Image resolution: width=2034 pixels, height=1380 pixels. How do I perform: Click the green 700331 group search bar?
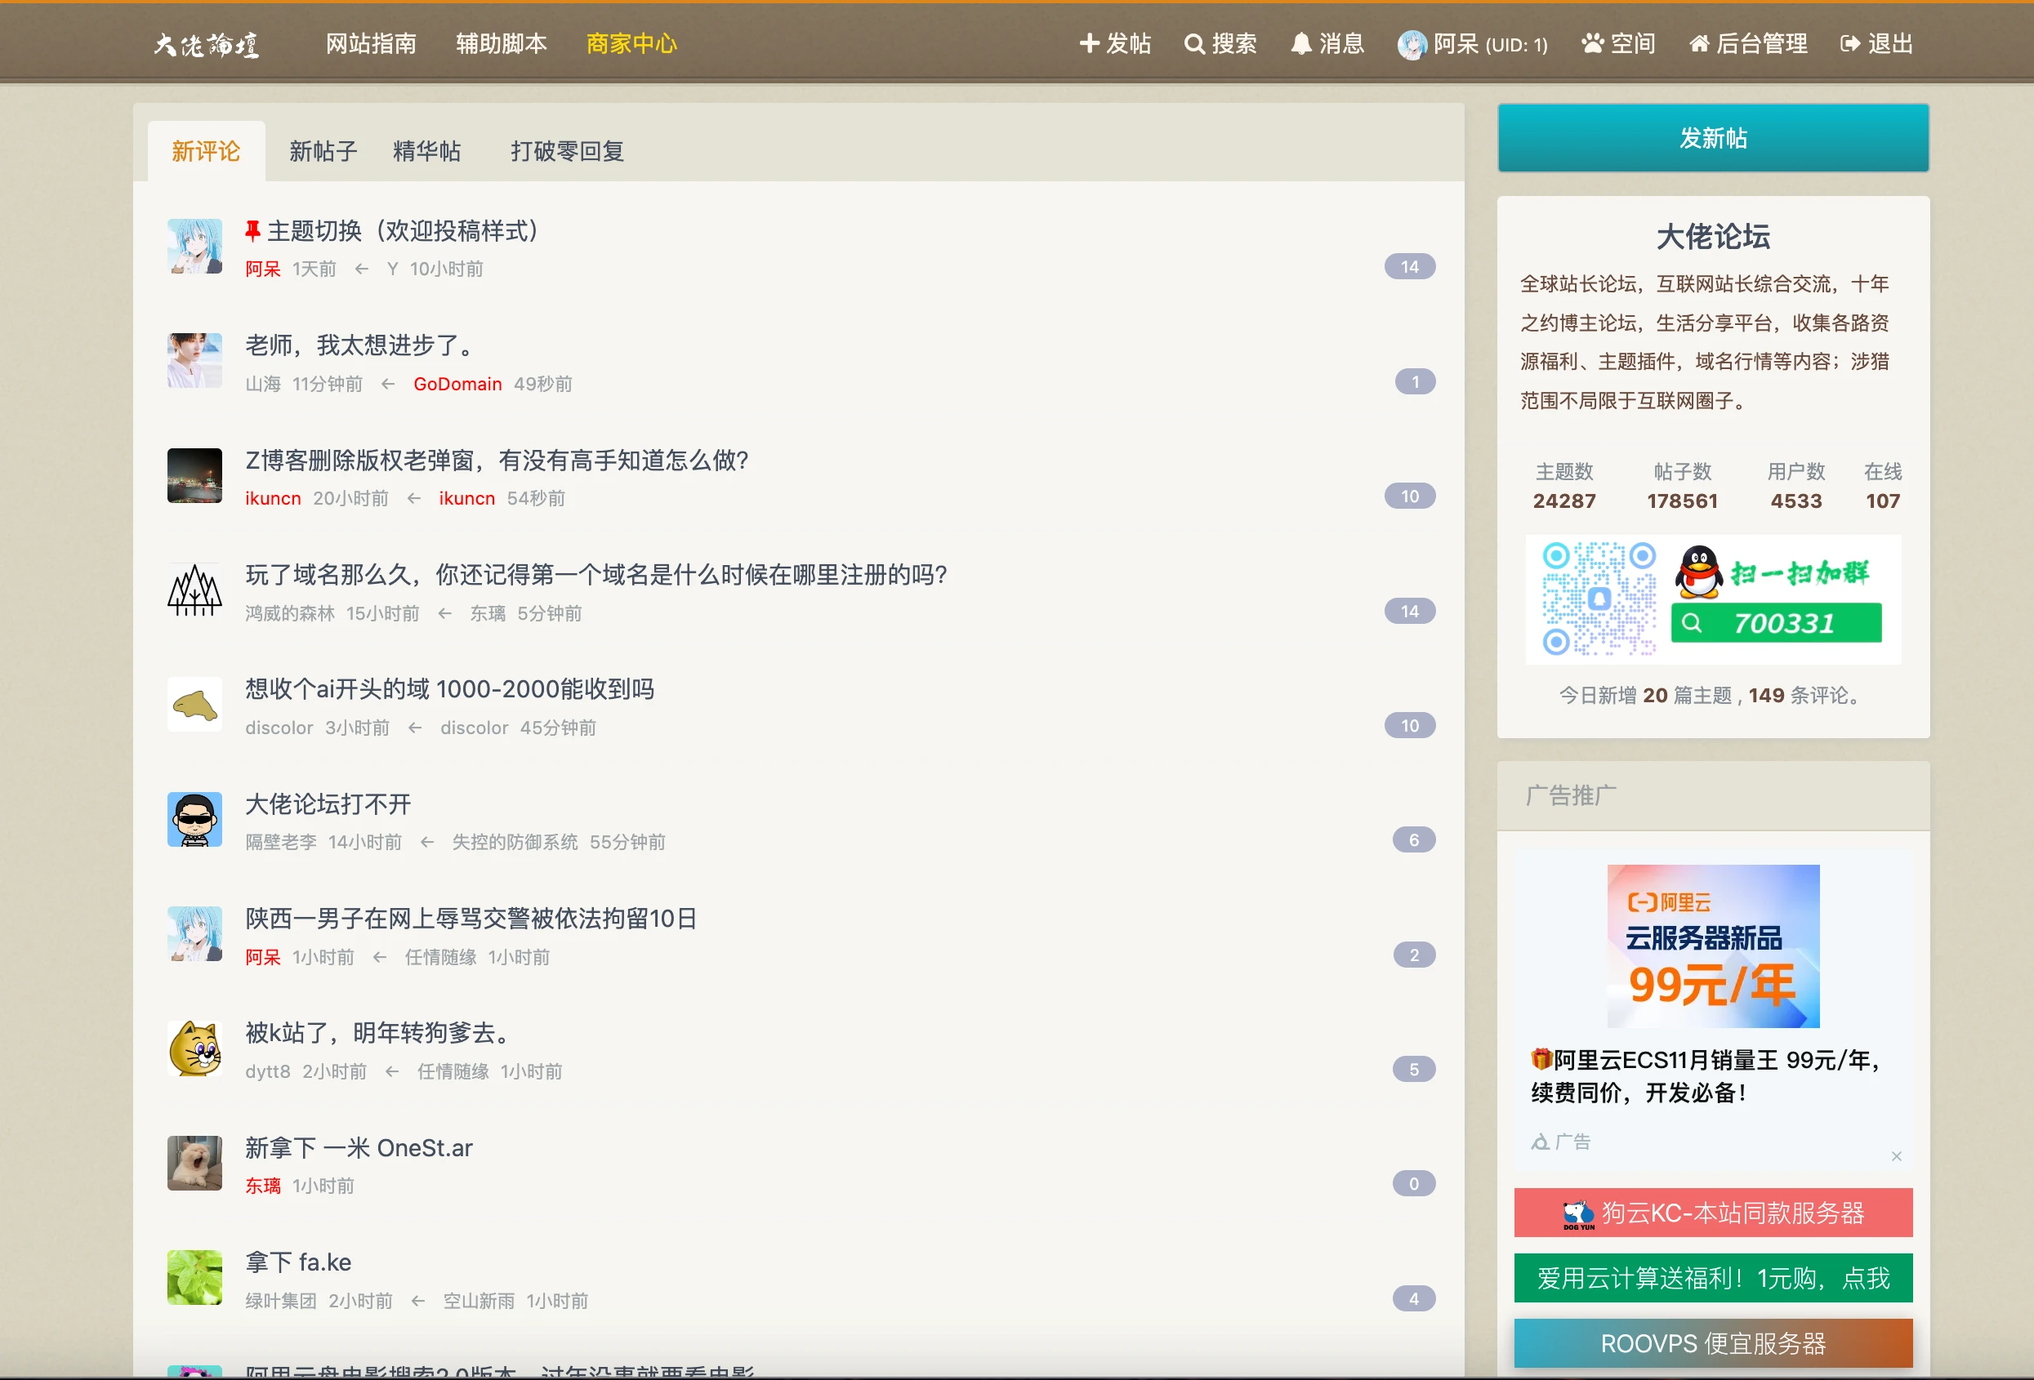(x=1776, y=623)
